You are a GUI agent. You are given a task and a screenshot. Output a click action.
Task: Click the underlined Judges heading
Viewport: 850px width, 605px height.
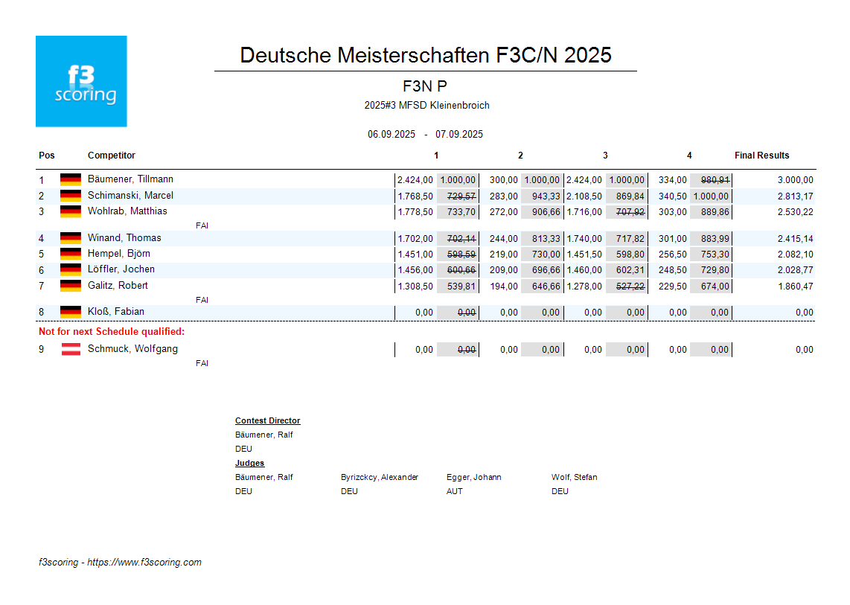[249, 464]
